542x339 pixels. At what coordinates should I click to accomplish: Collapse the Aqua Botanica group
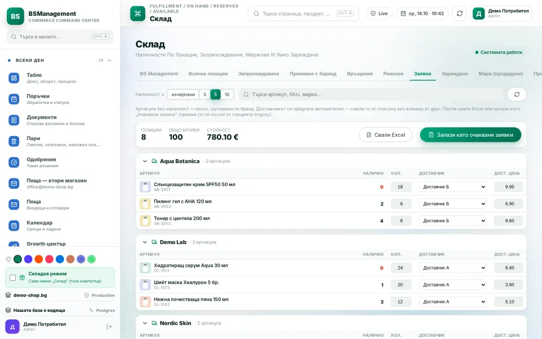click(145, 161)
